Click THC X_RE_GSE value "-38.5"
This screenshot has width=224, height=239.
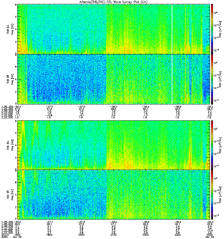[145, 222]
